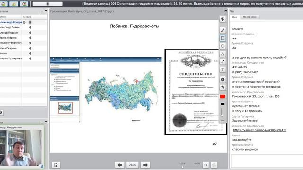
Task: Click the top bar microphone level slider
Action: [x=47, y=4]
